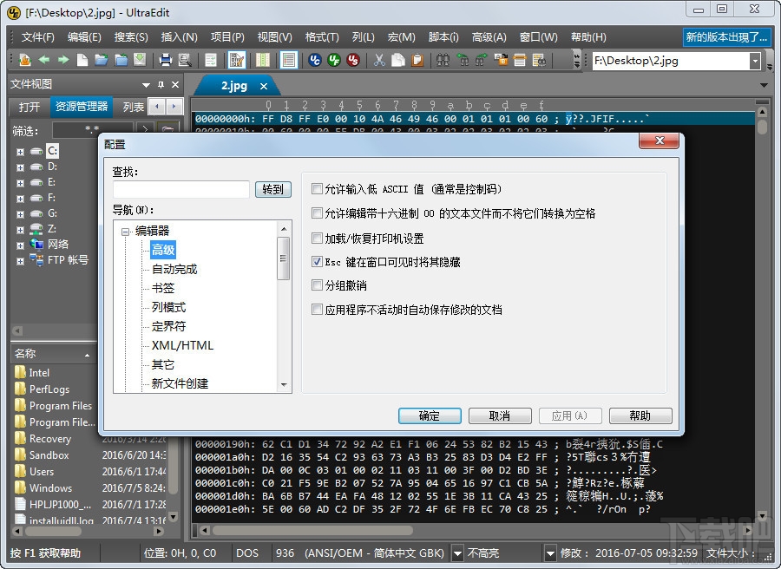Image resolution: width=781 pixels, height=569 pixels.
Task: Click the 帮助 button
Action: click(x=640, y=415)
